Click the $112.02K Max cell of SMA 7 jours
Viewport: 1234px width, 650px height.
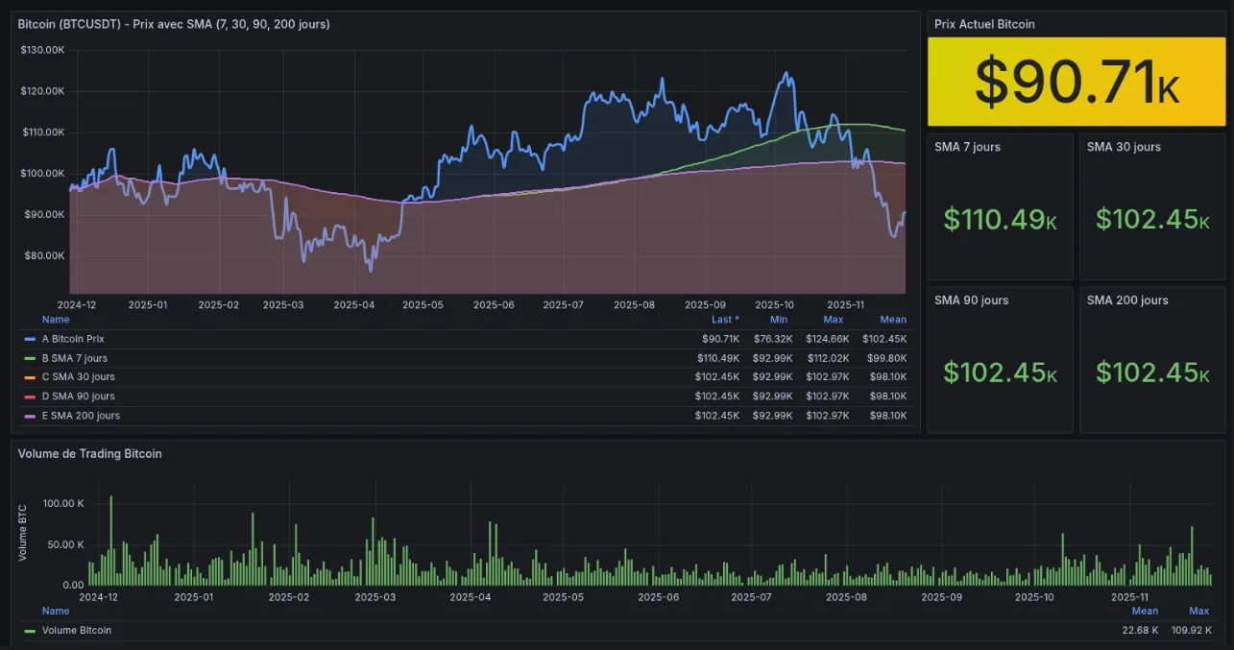(828, 358)
